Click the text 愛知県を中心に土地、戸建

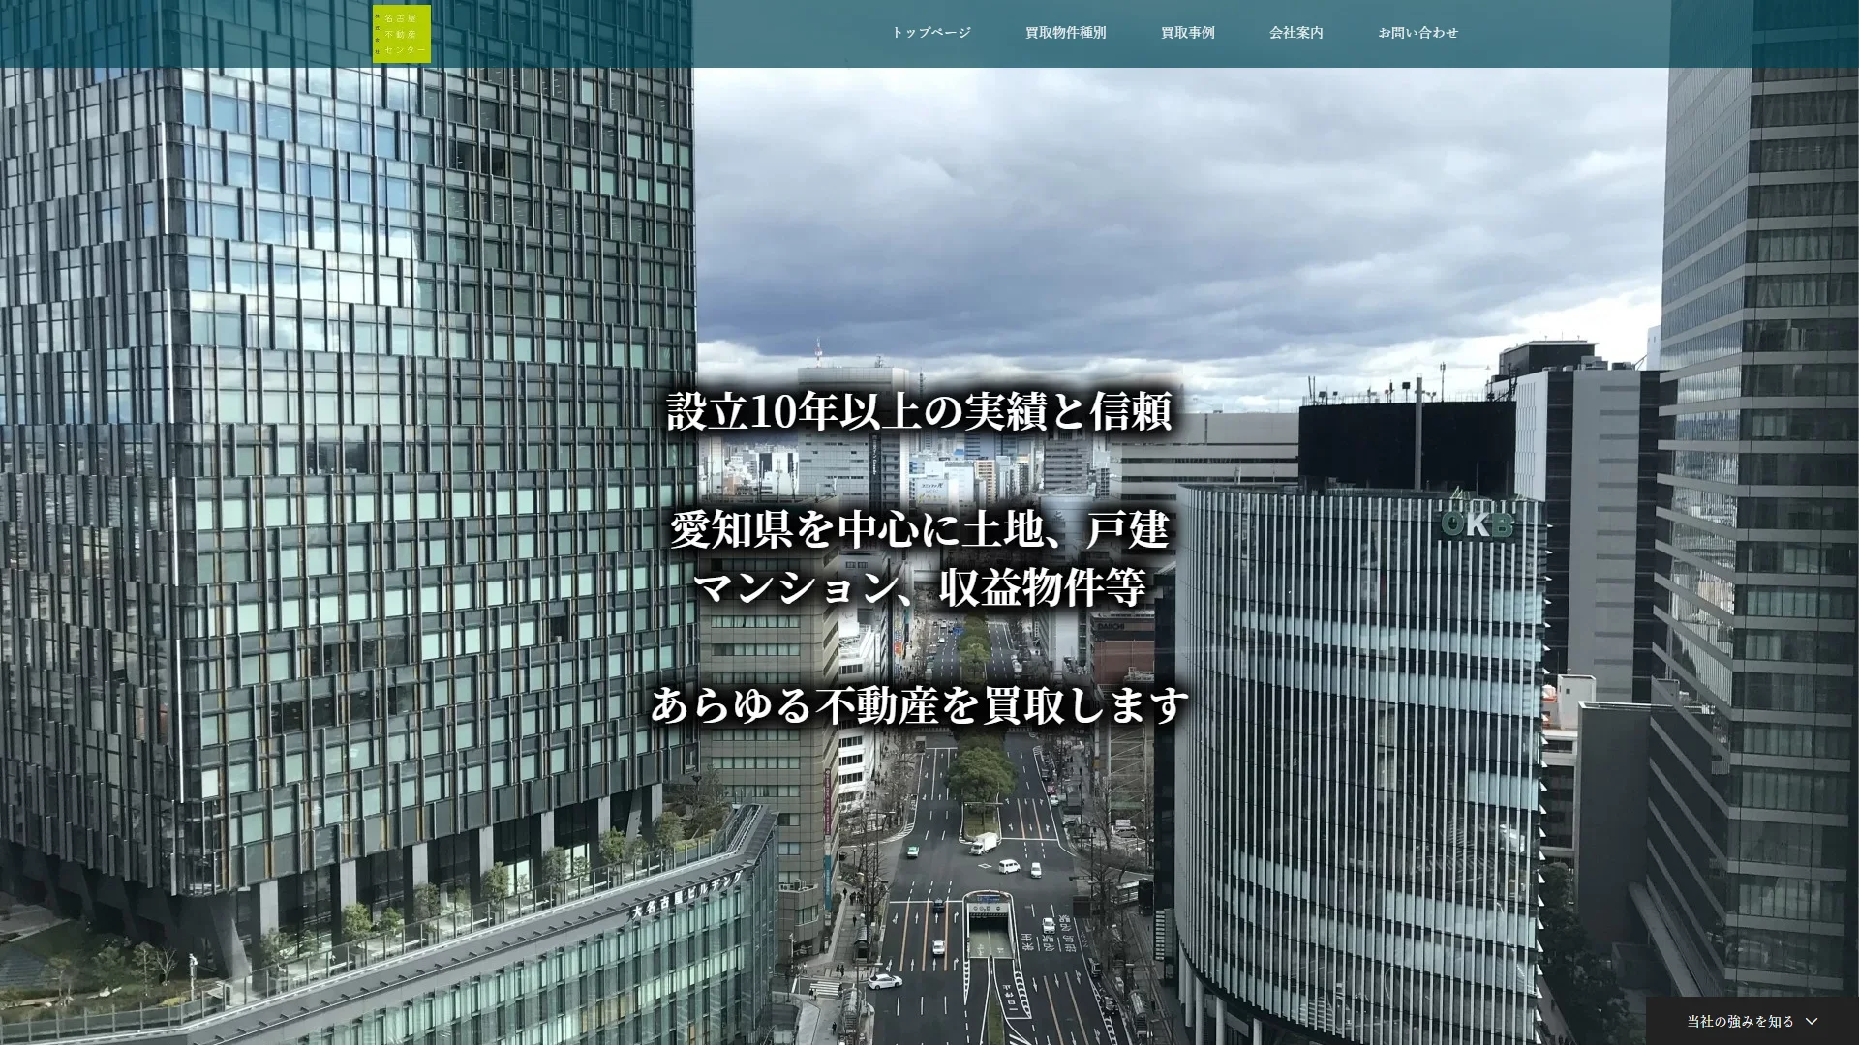[x=919, y=529]
